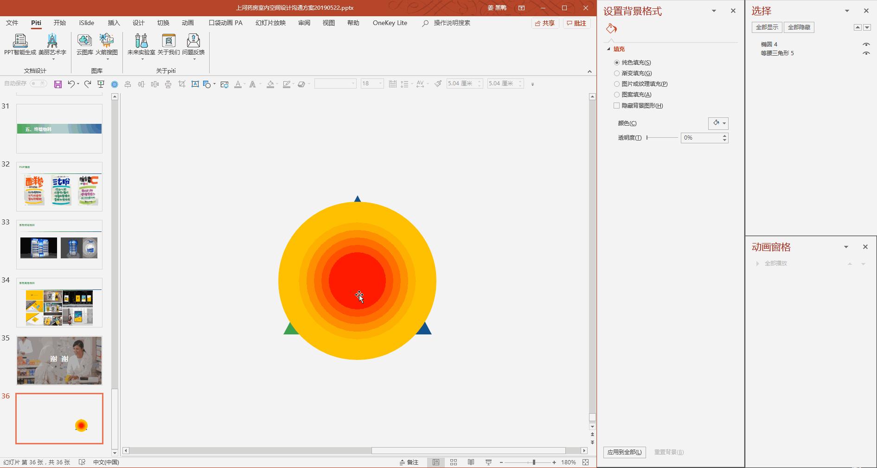Open reading view from status bar
The image size is (877, 468).
pyautogui.click(x=471, y=462)
